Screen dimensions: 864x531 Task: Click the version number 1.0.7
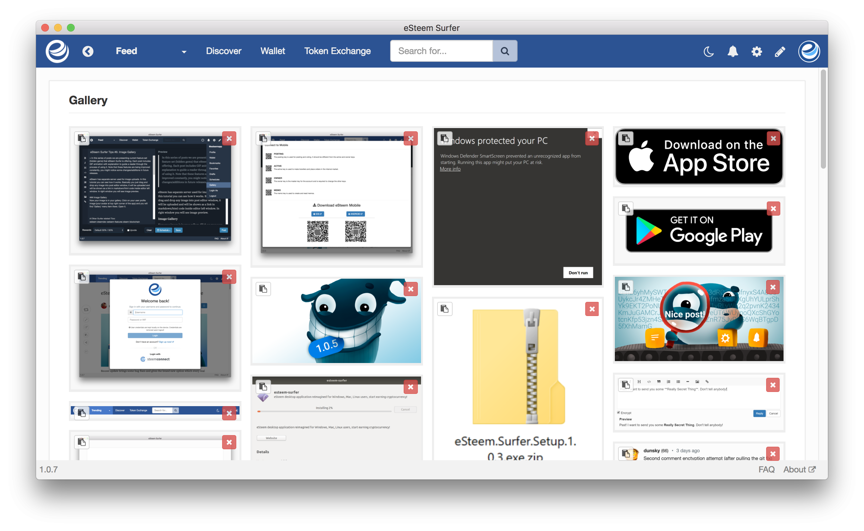[x=49, y=470]
